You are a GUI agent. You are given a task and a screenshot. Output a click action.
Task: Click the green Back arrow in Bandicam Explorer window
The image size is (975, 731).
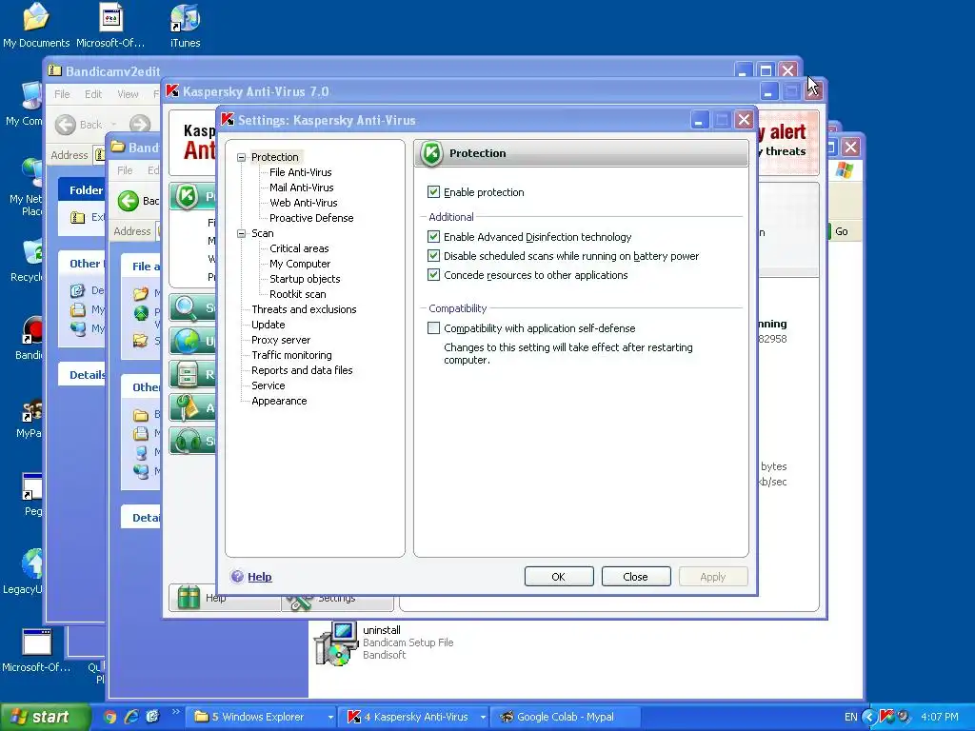click(x=129, y=201)
